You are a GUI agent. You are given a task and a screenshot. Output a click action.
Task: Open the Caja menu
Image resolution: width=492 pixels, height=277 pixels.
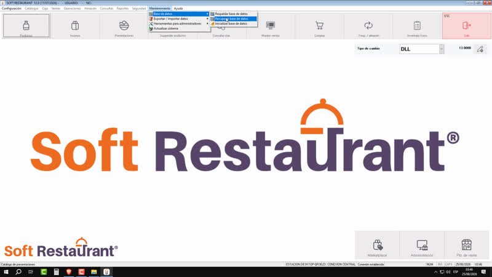pos(45,9)
